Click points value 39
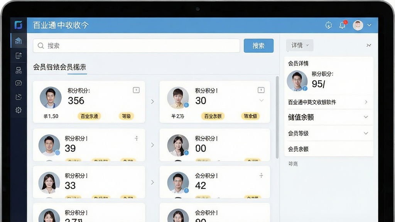395x222 pixels. click(70, 148)
